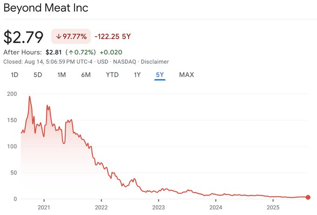The height and width of the screenshot is (215, 317).
Task: Select the YTD range tab
Action: [112, 74]
